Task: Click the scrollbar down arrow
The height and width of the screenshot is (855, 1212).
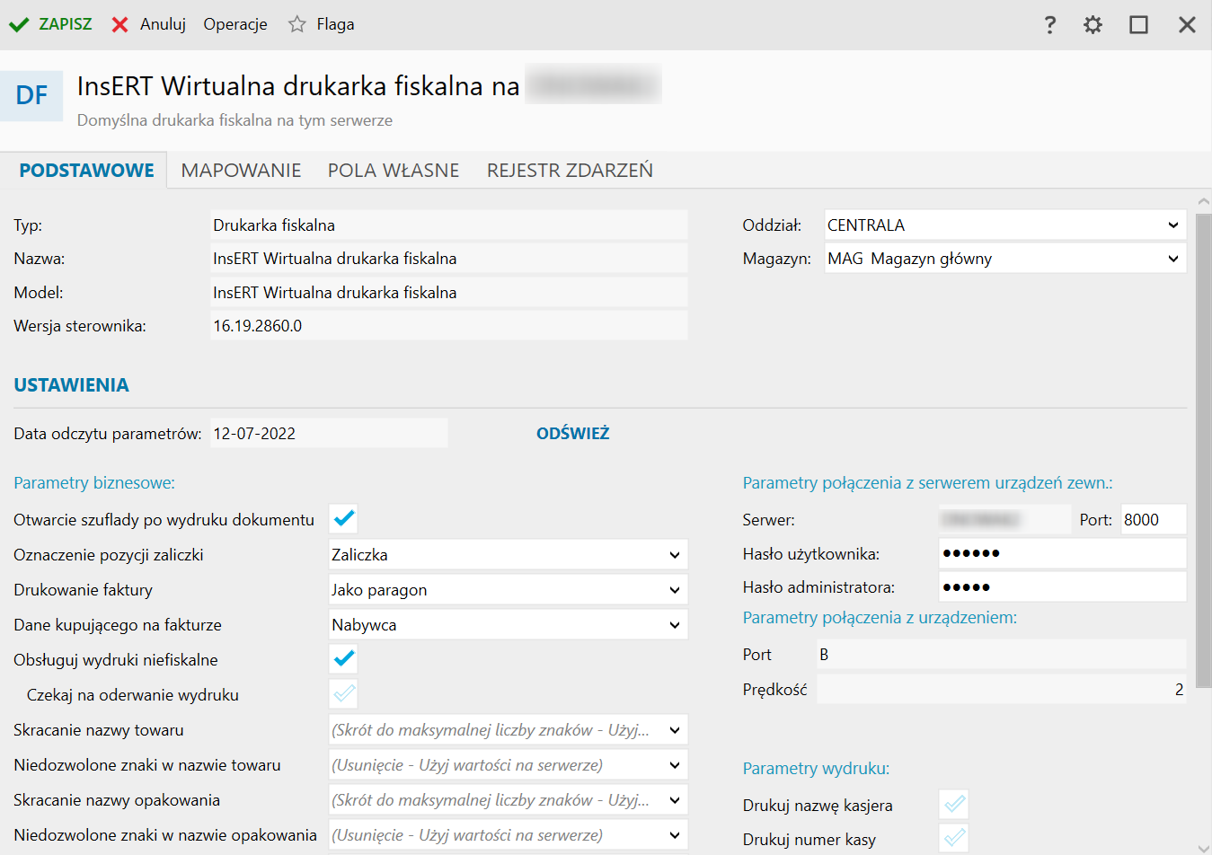Action: click(x=1204, y=847)
